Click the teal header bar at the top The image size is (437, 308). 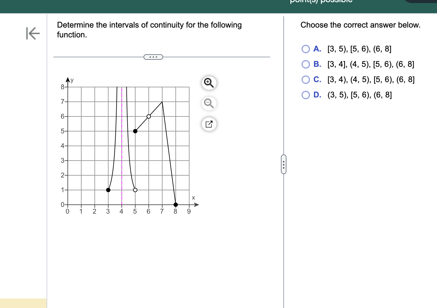[215, 6]
